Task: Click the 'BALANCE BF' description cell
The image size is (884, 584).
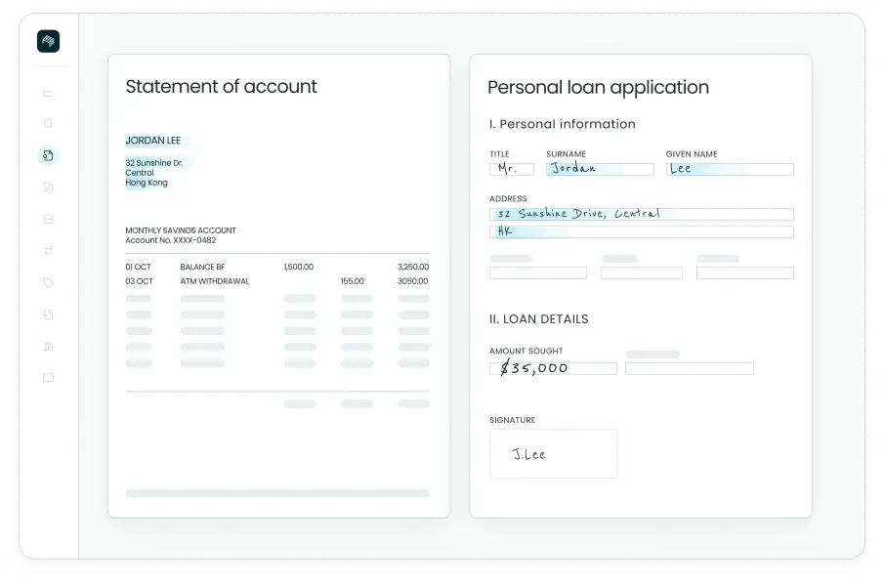Action: pos(202,267)
